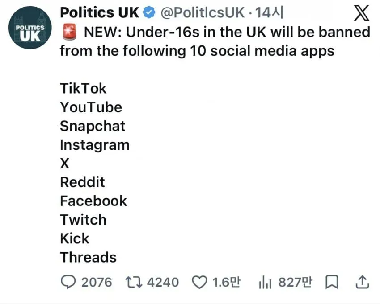The height and width of the screenshot is (304, 380).
Task: Repost this tweet using retweet icon
Action: click(134, 282)
